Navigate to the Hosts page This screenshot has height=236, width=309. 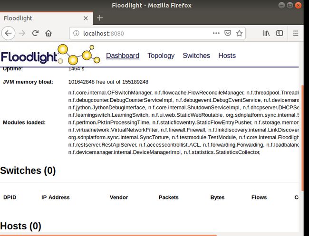(227, 56)
